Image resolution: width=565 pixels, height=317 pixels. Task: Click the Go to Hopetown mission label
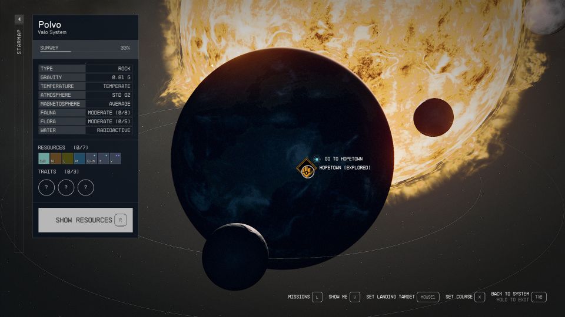coord(344,159)
